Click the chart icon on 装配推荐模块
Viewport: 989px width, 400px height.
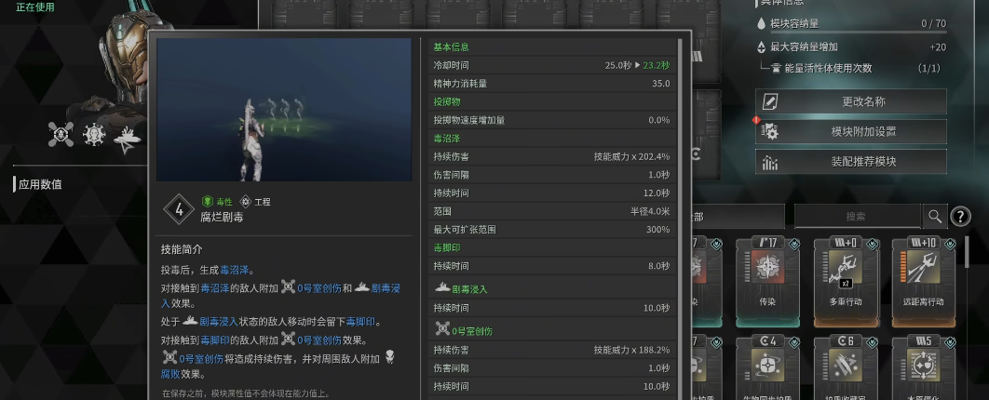(x=770, y=162)
